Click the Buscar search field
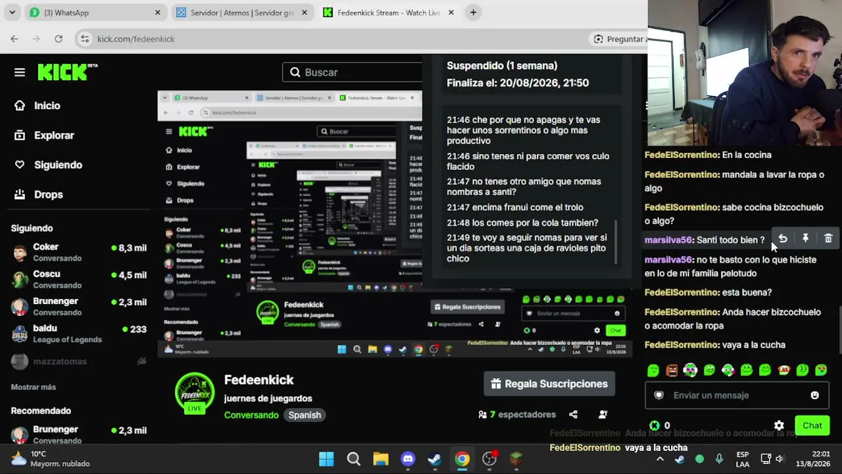Viewport: 842px width, 474px height. tap(353, 72)
